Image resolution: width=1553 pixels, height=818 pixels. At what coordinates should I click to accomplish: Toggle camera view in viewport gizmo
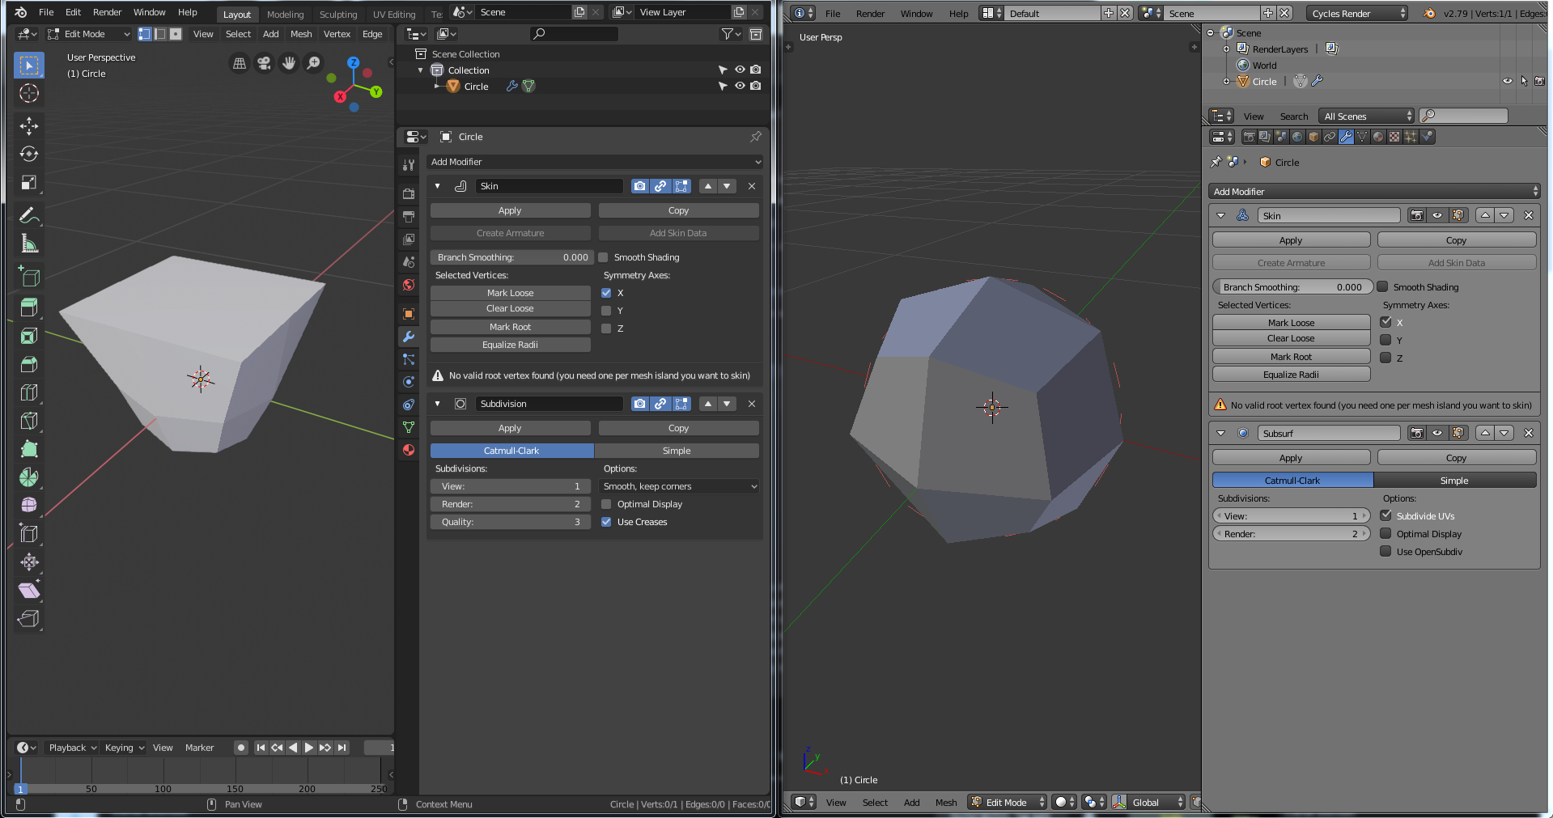click(x=264, y=63)
